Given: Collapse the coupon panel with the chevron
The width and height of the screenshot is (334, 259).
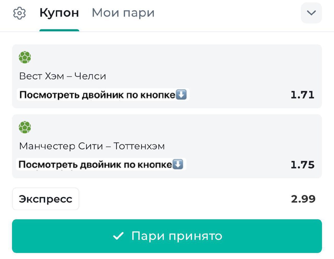Looking at the screenshot, I should pos(311,13).
